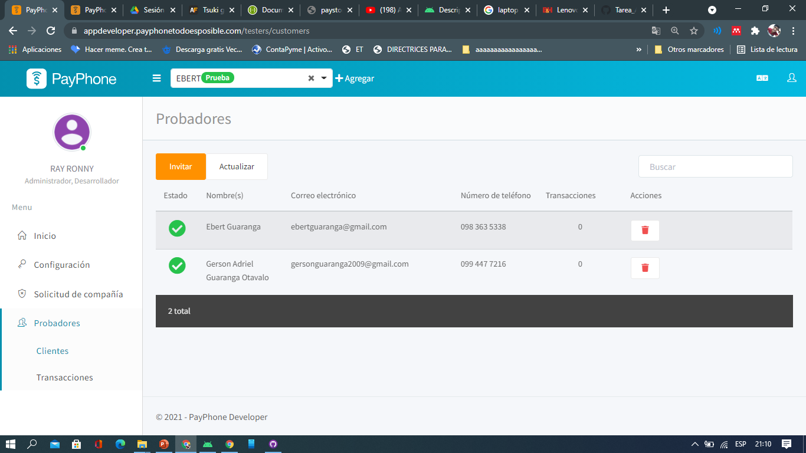Viewport: 806px width, 453px height.
Task: Open the user profile icon at top right
Action: click(792, 77)
